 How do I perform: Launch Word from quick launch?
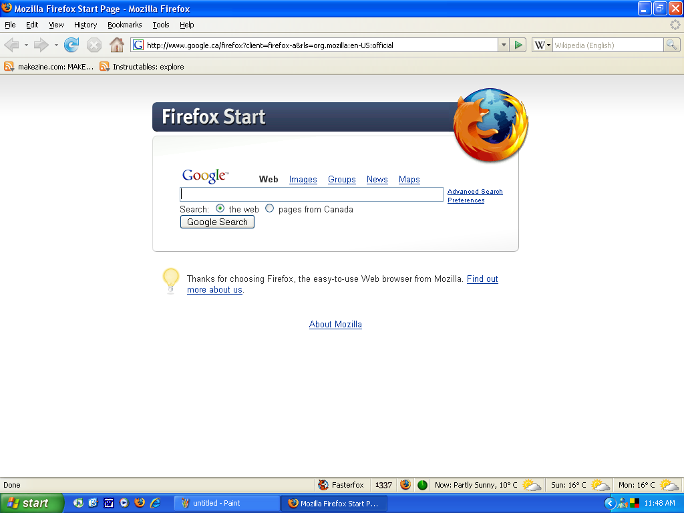[109, 503]
